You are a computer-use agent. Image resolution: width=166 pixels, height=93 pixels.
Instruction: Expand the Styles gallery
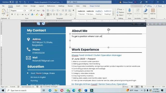pyautogui.click(x=113, y=14)
